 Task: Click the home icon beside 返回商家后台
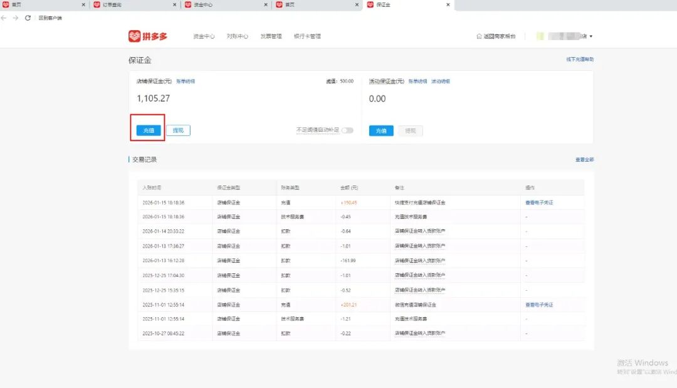(478, 36)
